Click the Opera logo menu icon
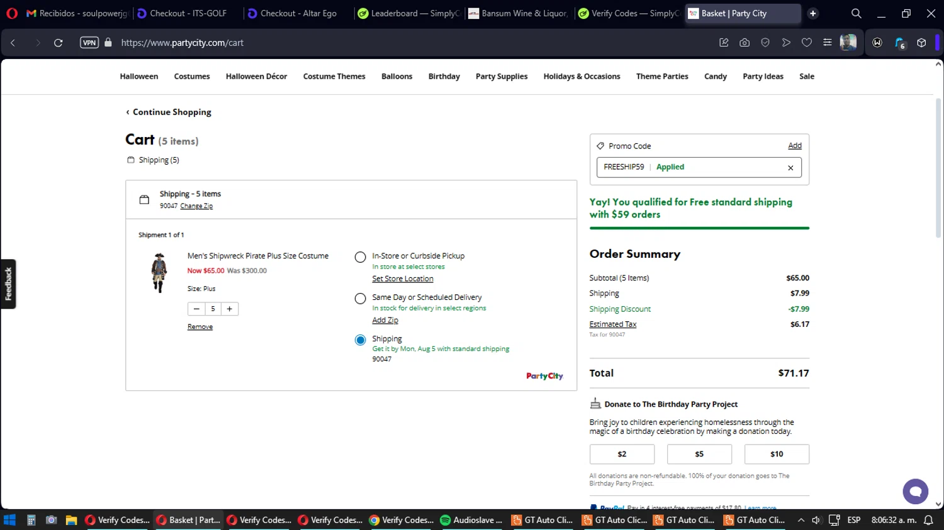Viewport: 944px width, 530px height. 11,13
